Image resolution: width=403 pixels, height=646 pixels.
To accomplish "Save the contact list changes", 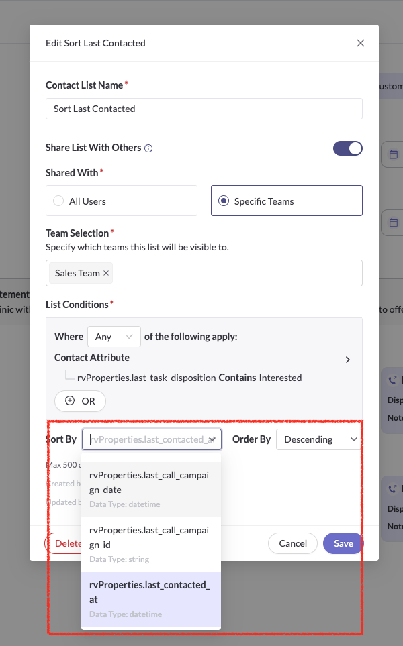I will pyautogui.click(x=343, y=543).
